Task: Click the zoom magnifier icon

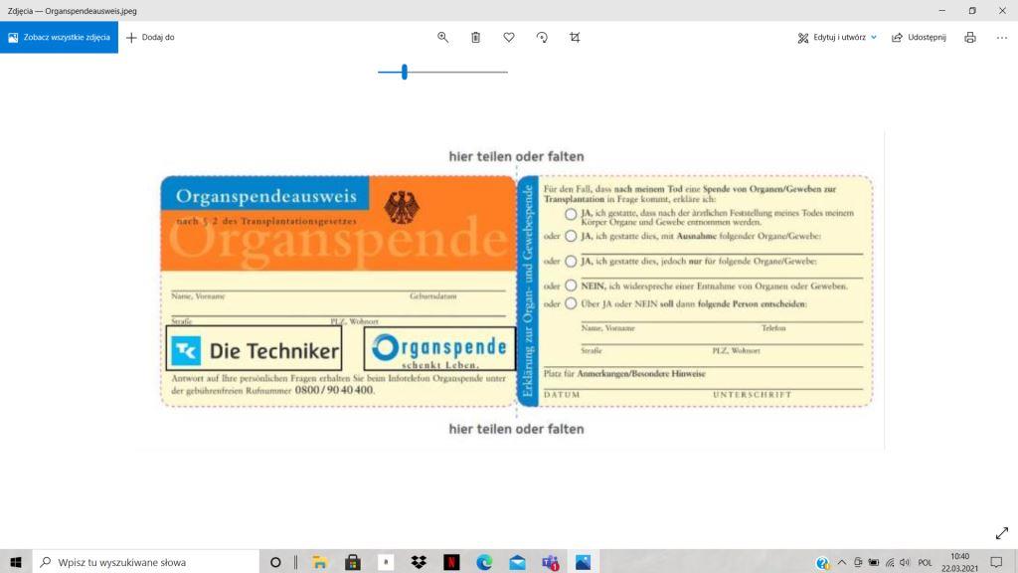Action: pos(443,37)
